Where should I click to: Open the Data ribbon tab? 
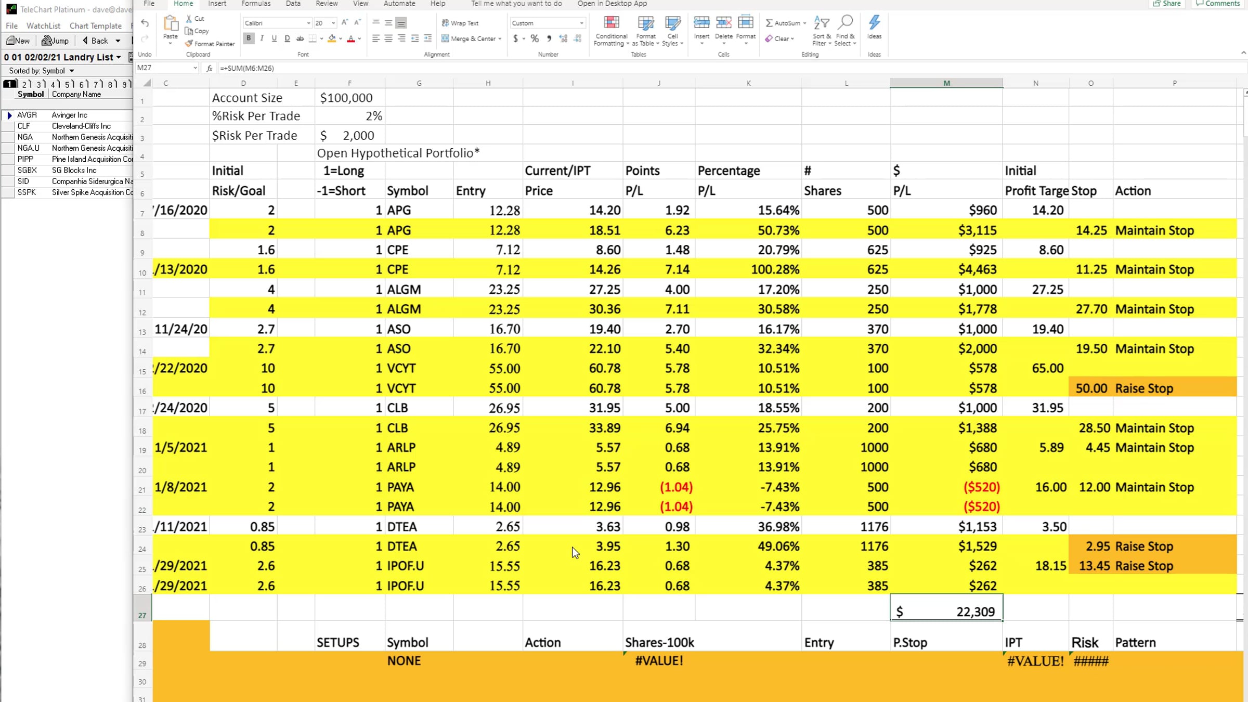[x=293, y=4]
